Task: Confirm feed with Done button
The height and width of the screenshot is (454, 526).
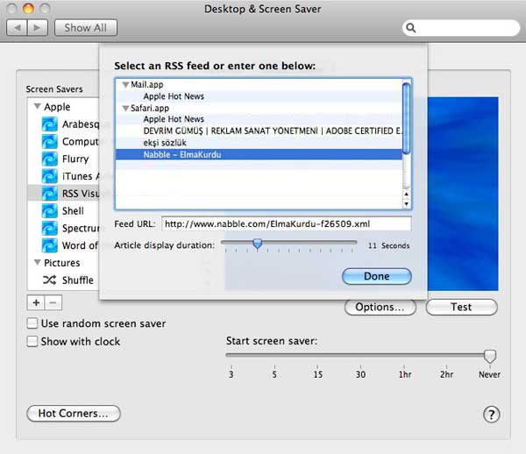Action: (377, 276)
